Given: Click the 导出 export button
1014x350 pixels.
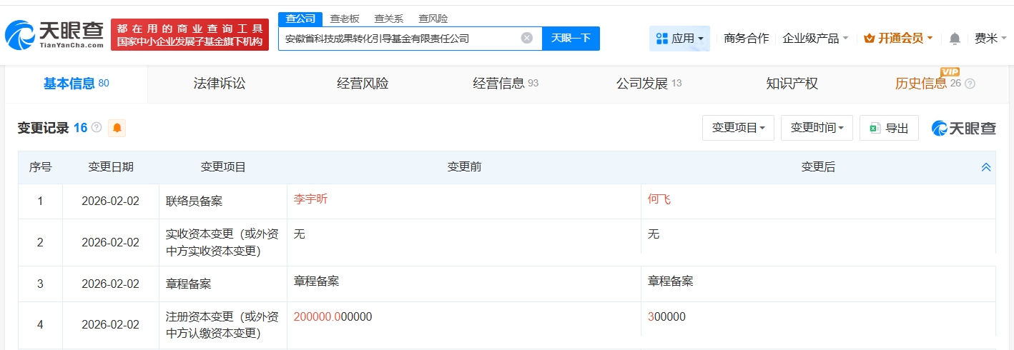Looking at the screenshot, I should pos(889,128).
